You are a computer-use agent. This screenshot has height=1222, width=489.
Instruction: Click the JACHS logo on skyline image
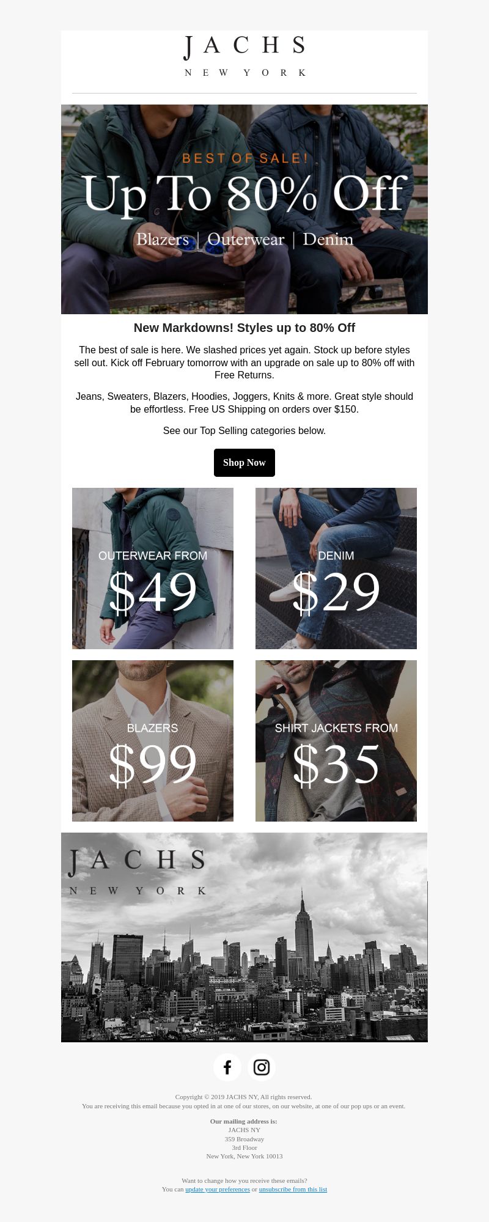138,872
